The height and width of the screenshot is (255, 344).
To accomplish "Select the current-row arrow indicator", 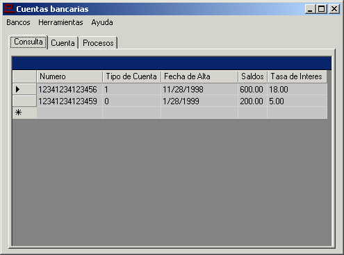I will point(17,90).
